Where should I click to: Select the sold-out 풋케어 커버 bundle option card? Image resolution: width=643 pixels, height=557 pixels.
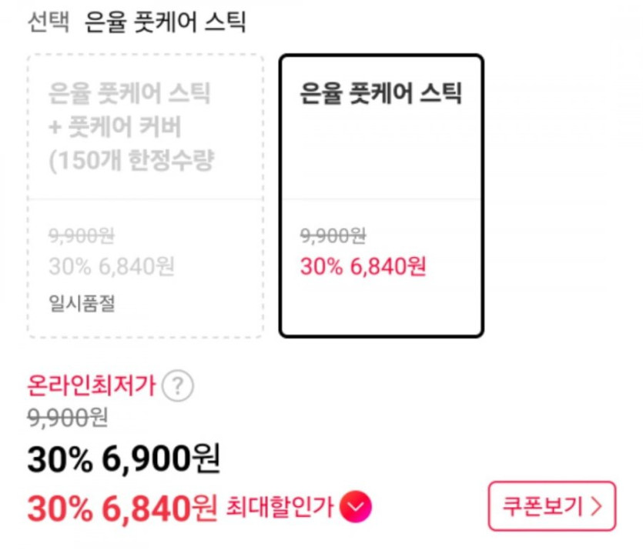[146, 195]
